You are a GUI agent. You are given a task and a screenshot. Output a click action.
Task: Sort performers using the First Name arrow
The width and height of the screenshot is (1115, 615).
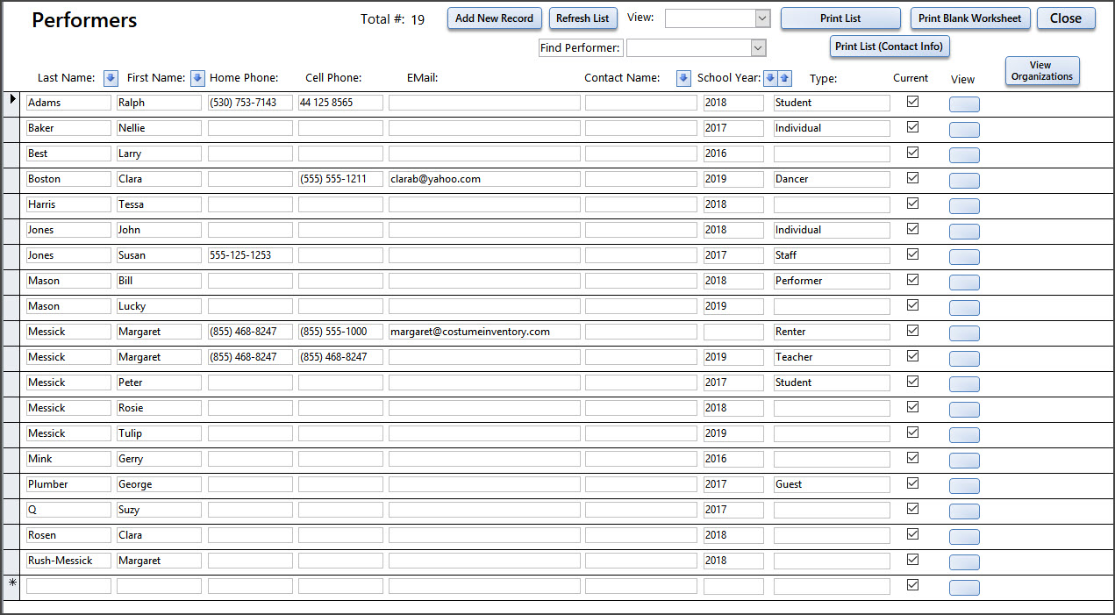[197, 78]
